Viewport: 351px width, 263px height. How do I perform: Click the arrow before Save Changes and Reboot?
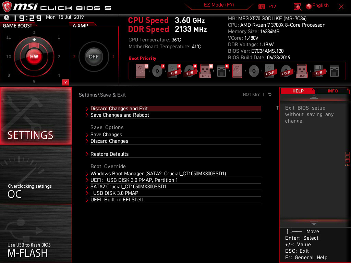(87, 115)
